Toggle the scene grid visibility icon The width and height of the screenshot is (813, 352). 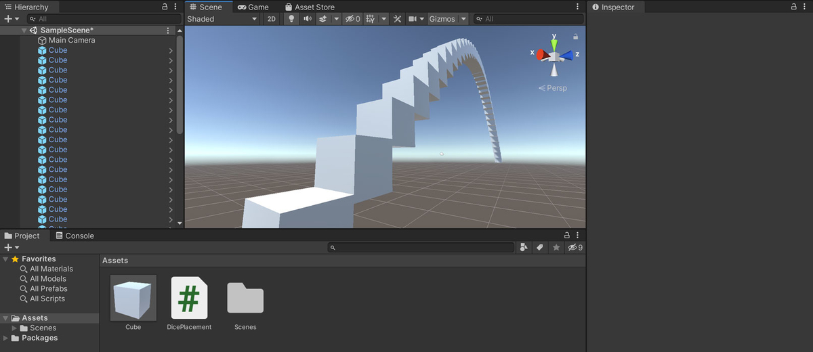371,19
